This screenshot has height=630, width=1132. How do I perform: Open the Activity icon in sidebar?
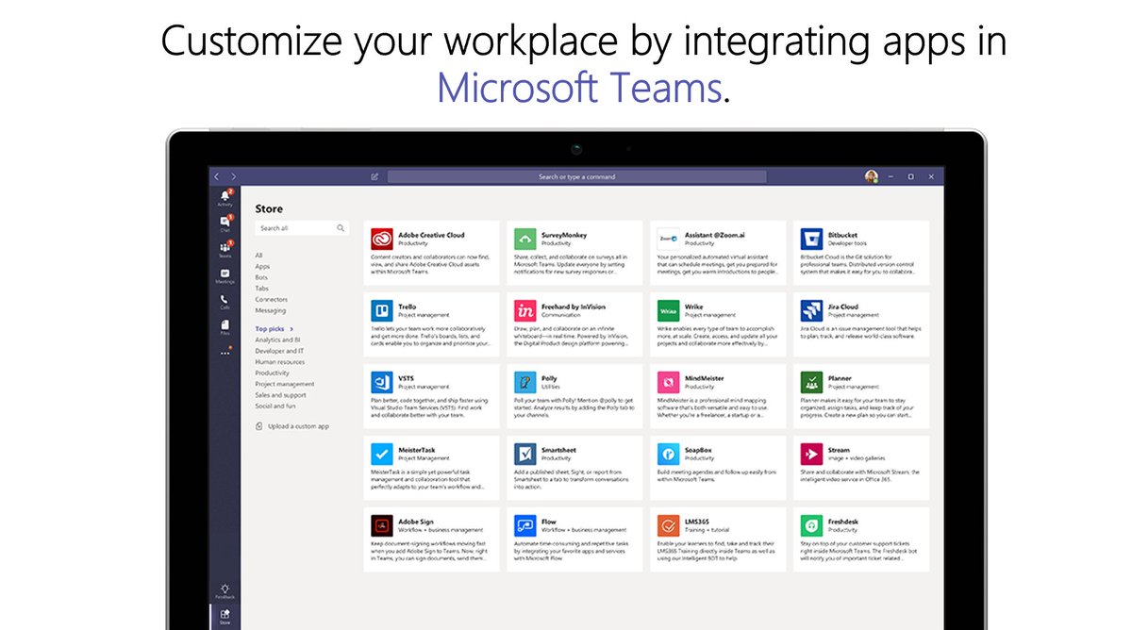click(225, 197)
